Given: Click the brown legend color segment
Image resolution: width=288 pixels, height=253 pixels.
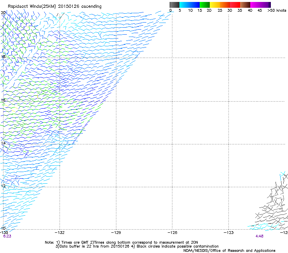Looking at the screenshot, I should point(245,5).
